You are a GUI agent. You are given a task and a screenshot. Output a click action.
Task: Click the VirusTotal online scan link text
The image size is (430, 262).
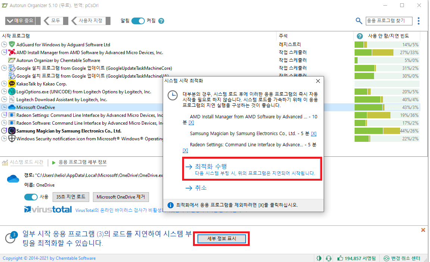pyautogui.click(x=119, y=210)
